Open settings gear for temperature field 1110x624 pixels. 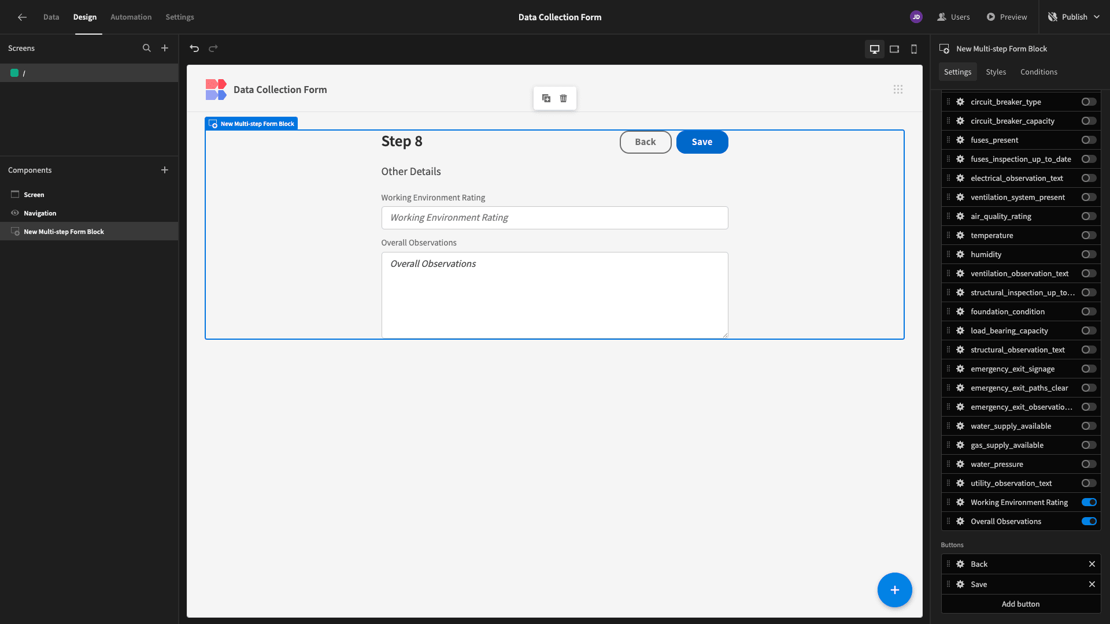[960, 235]
